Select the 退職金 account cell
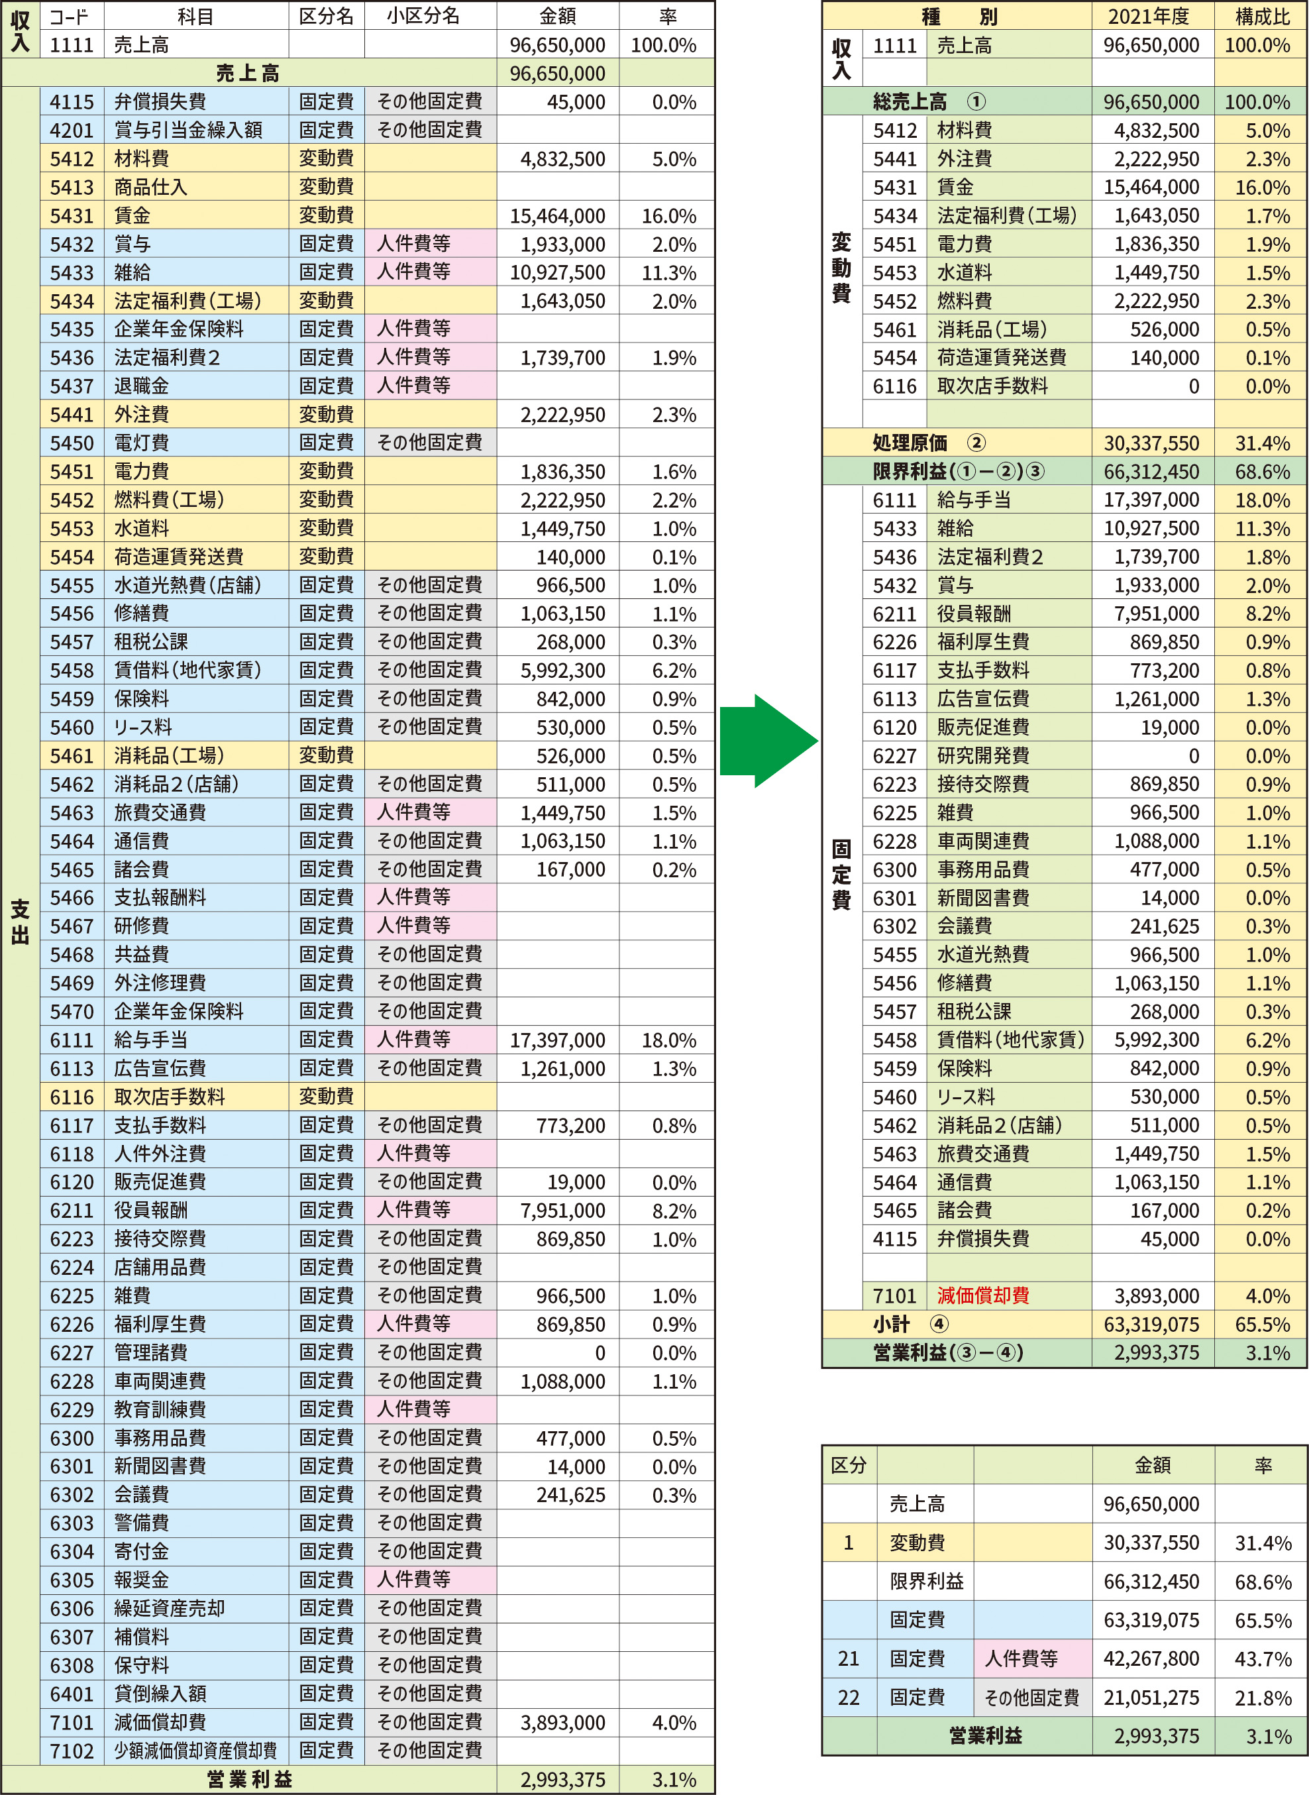The width and height of the screenshot is (1309, 1795). point(195,386)
